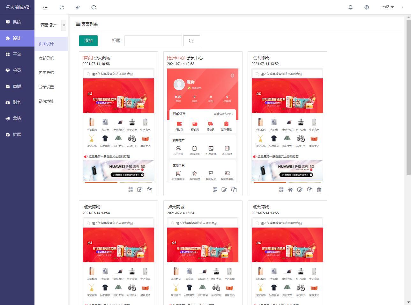The width and height of the screenshot is (411, 305).
Task: Open 会员 in the main sidebar
Action: coord(17,70)
